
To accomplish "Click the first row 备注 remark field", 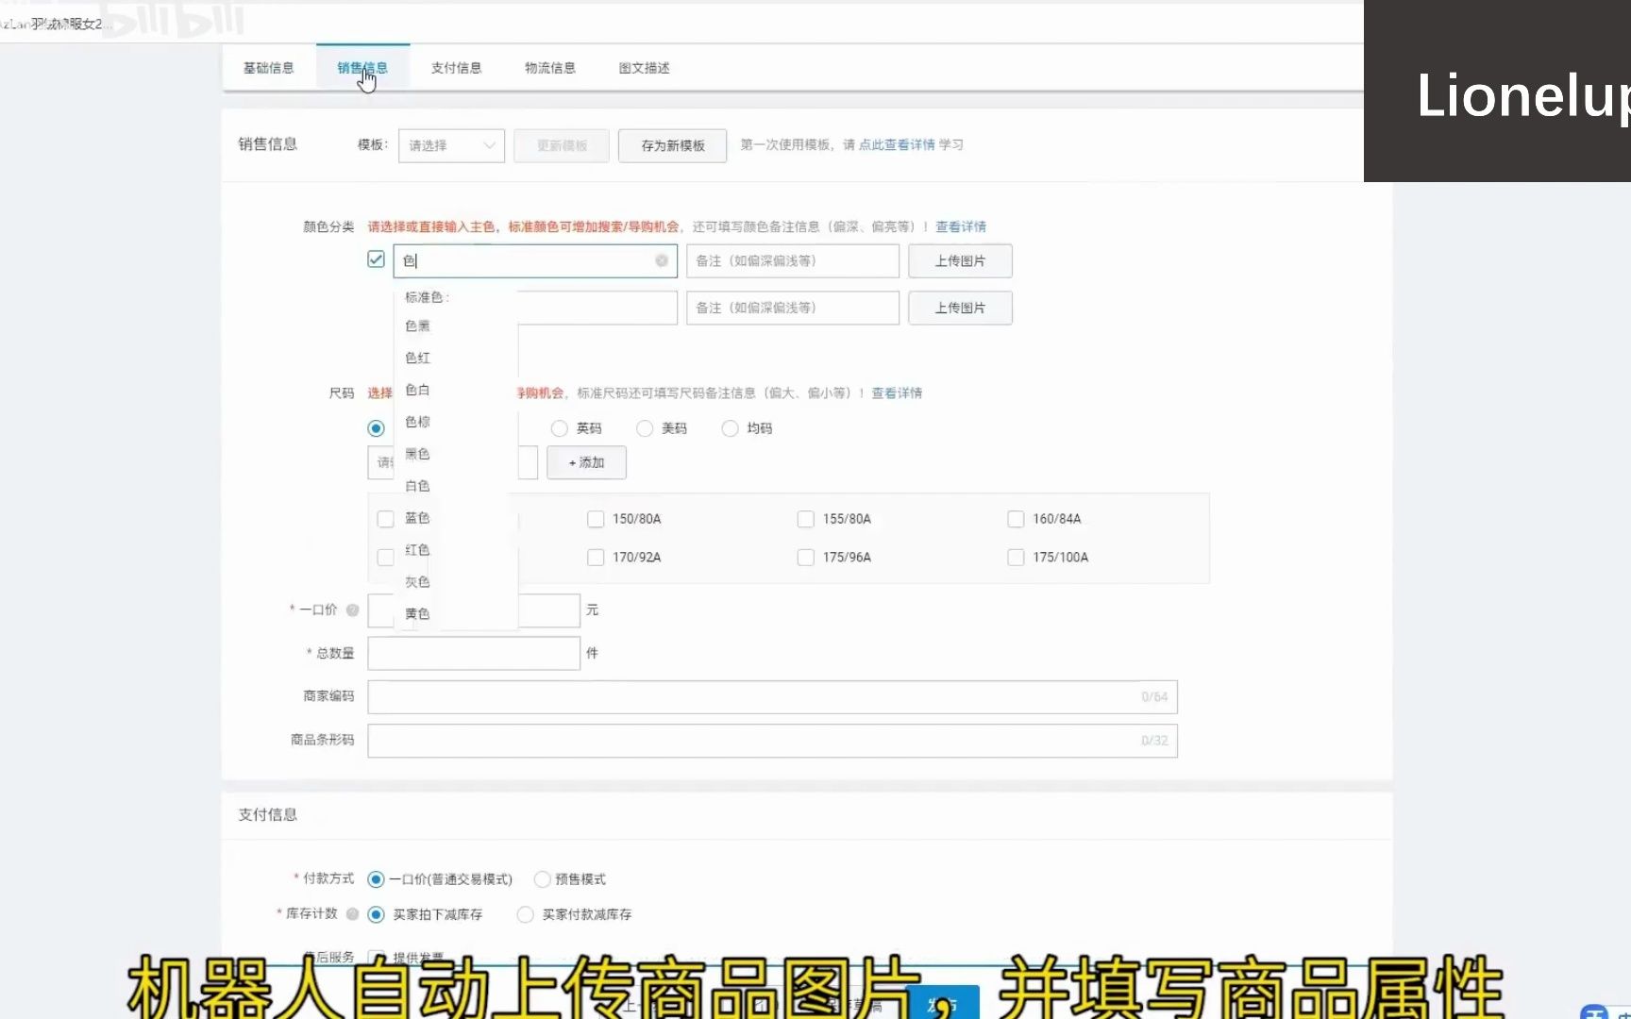I will [793, 260].
